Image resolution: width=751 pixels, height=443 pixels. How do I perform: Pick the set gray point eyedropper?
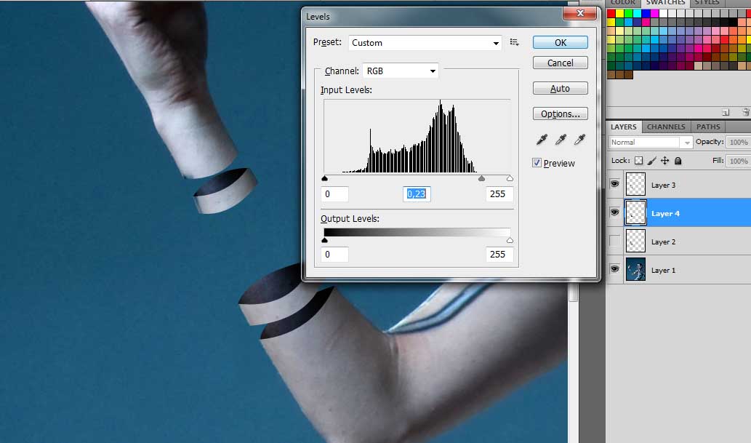pyautogui.click(x=561, y=140)
